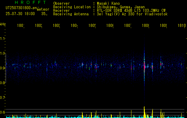The height and width of the screenshot is (118, 187).
Task: Select the date stamp 25.07.30 18:00
Action: (x=20, y=14)
